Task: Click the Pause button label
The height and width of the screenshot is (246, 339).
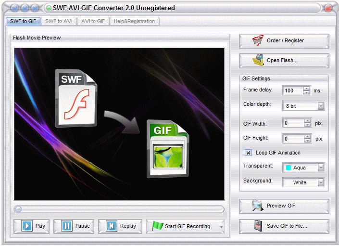Action: [x=83, y=226]
